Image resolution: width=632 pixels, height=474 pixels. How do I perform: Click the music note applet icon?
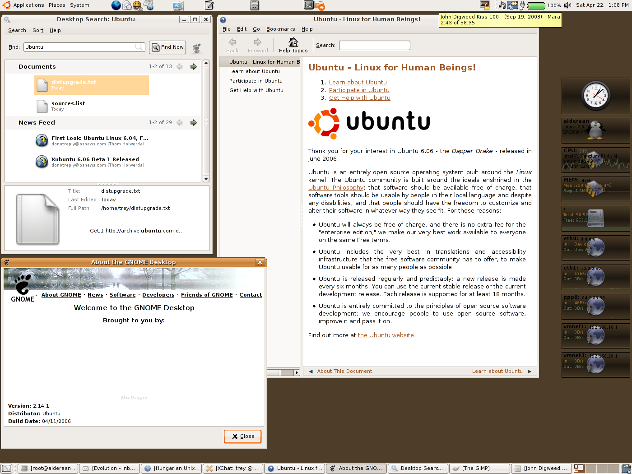pos(502,5)
